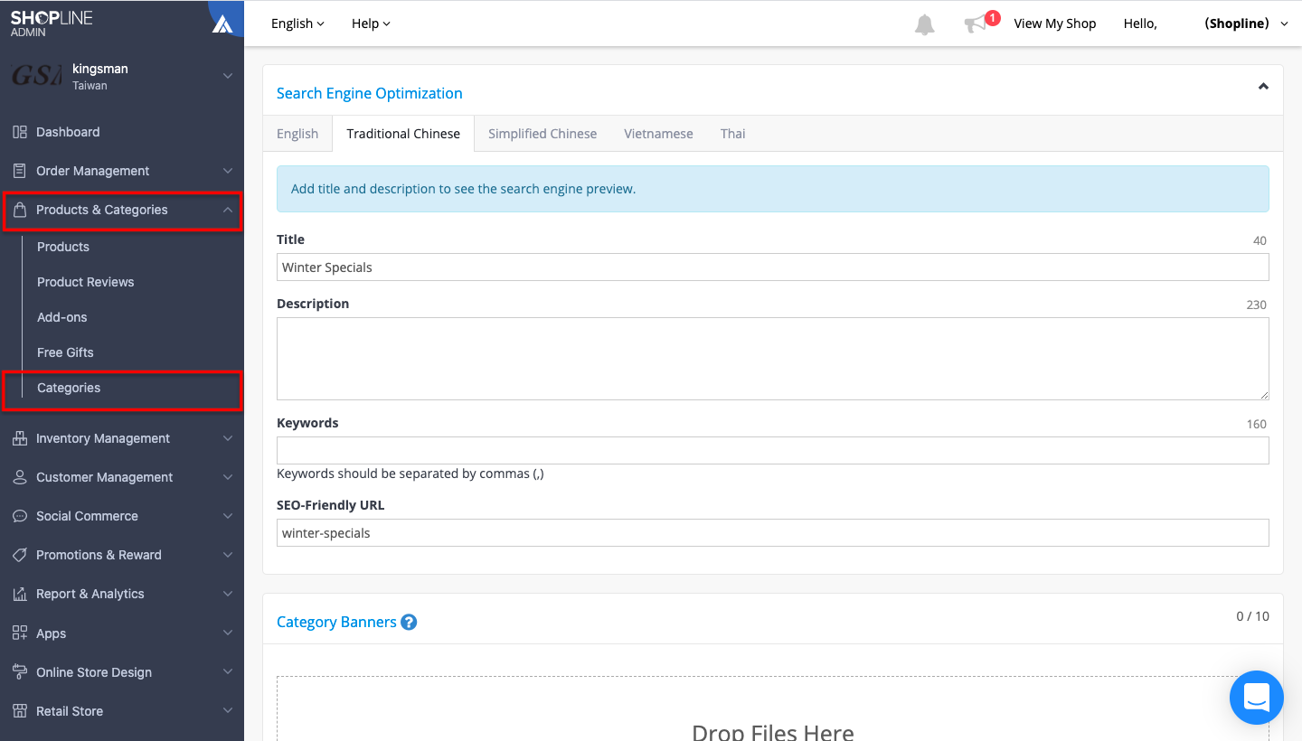The image size is (1302, 741).
Task: Open the live chat bubble
Action: pos(1257,698)
